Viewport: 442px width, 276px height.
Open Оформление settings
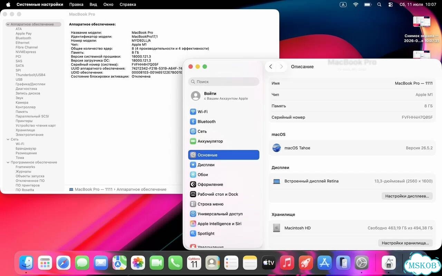tap(223, 185)
